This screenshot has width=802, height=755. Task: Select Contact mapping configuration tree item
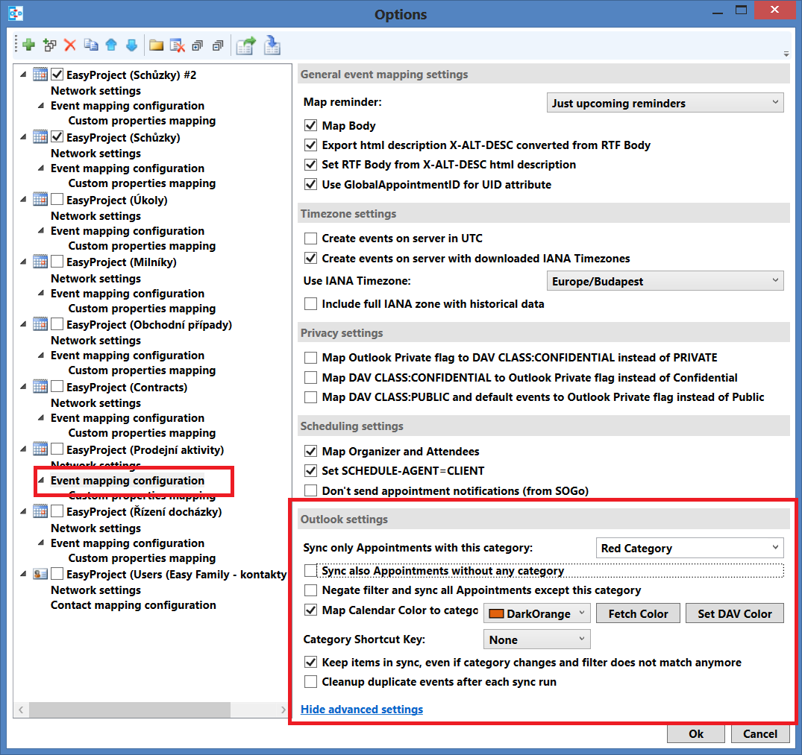coord(133,605)
